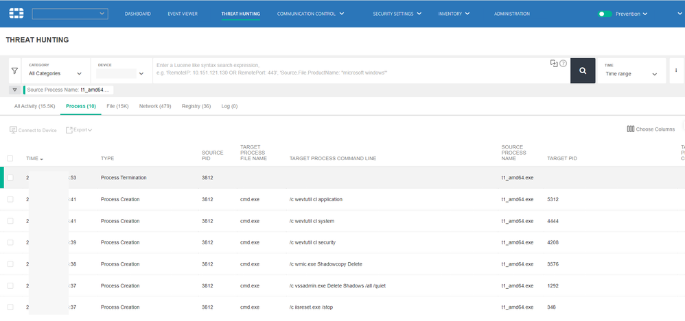
Task: Click the Connect to Device icon
Action: [13, 130]
